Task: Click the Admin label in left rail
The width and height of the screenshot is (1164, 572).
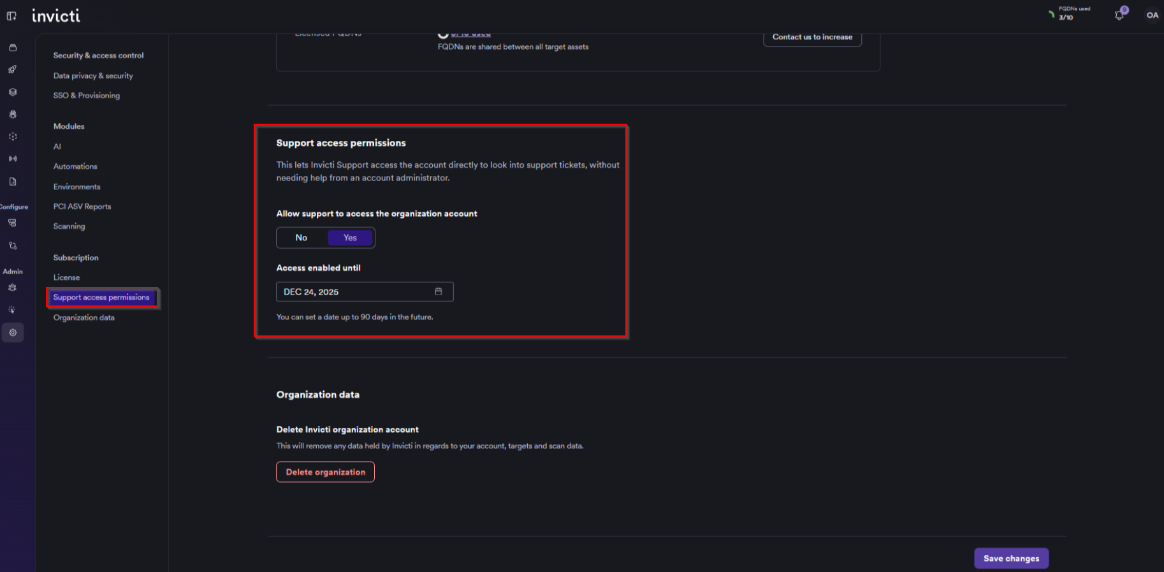Action: coord(13,272)
